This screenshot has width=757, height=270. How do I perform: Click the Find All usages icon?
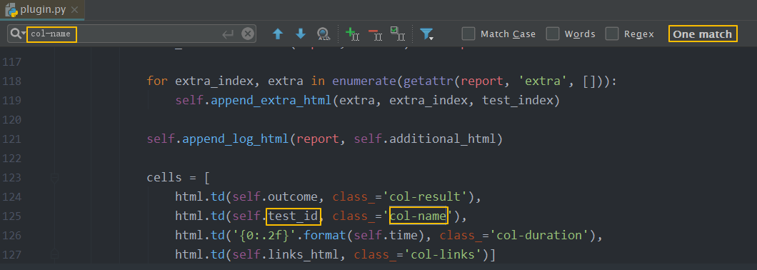[324, 34]
